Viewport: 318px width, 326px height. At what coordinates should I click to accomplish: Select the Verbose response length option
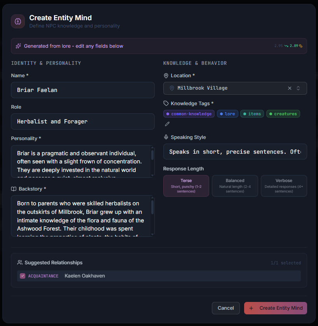(x=283, y=186)
